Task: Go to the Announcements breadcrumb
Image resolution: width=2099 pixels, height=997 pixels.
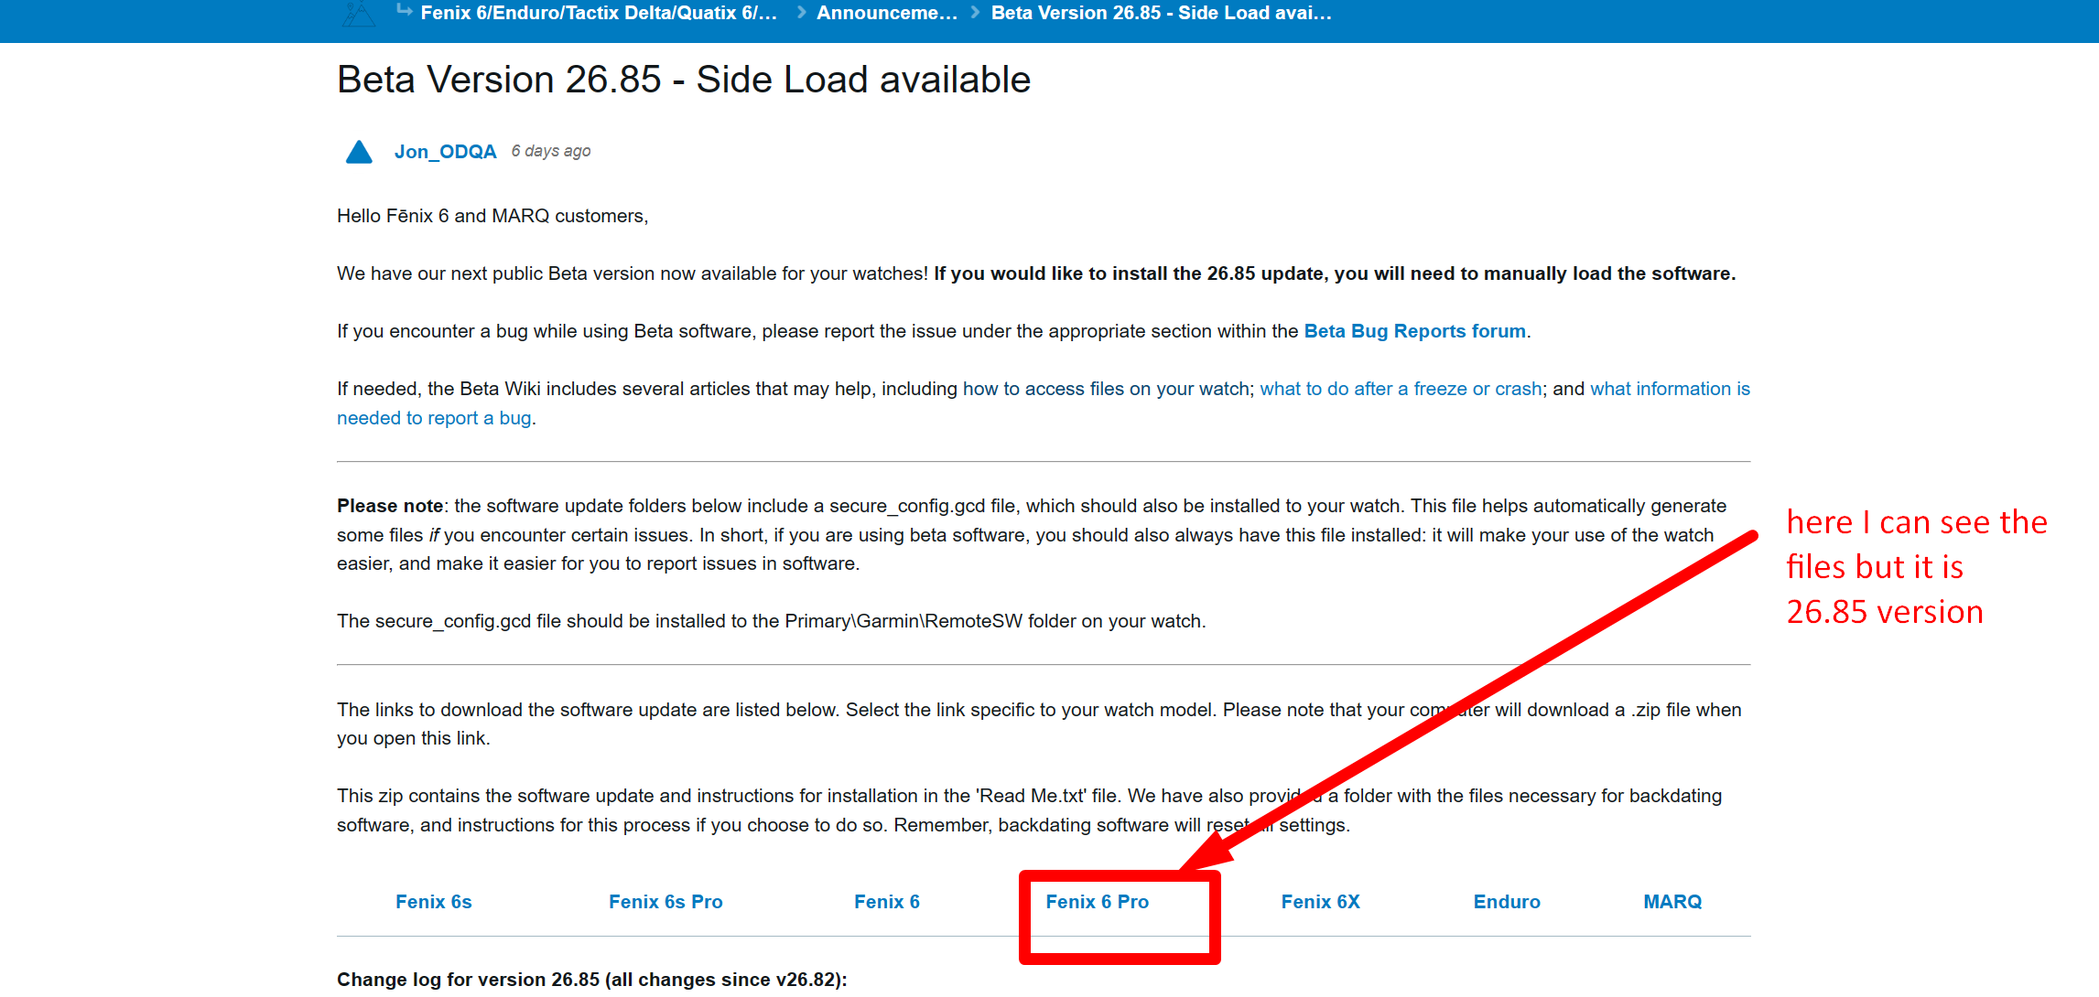Action: click(x=887, y=13)
